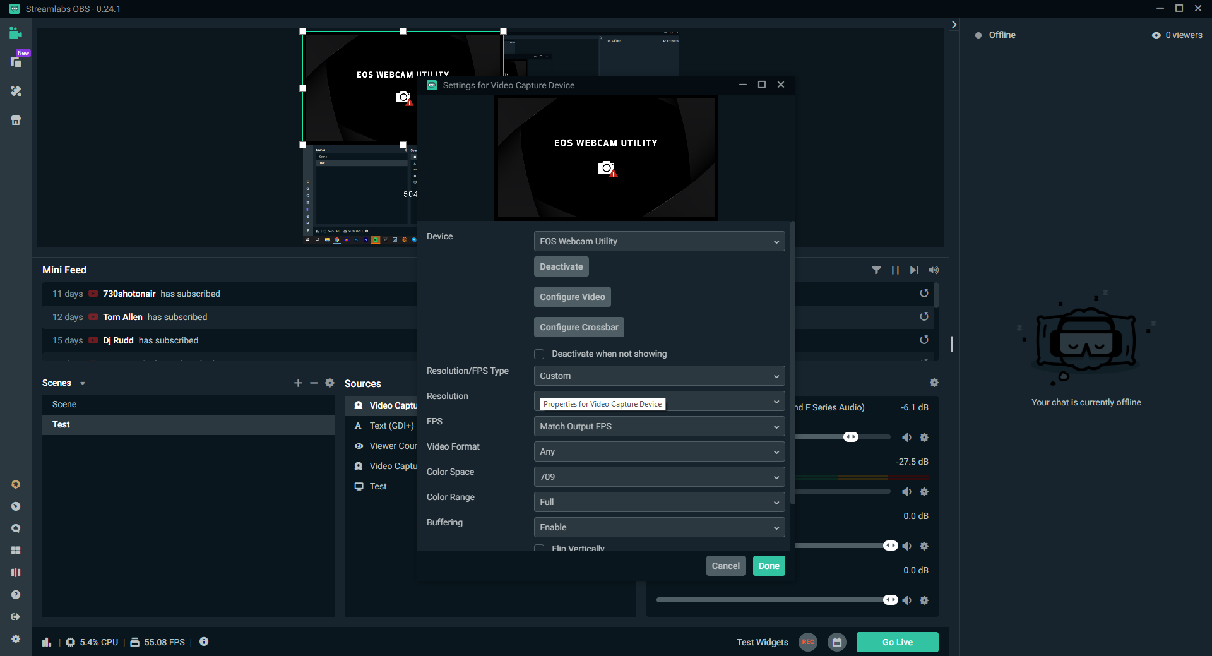Open the Themes icon in left sidebar
This screenshot has height=656, width=1212.
(16, 91)
